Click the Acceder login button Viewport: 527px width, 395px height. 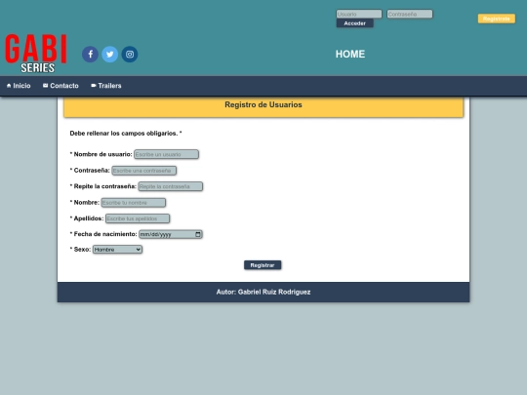click(x=355, y=23)
